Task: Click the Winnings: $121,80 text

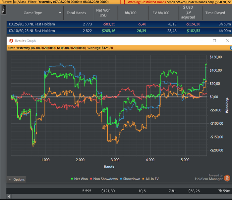Action: pyautogui.click(x=100, y=48)
